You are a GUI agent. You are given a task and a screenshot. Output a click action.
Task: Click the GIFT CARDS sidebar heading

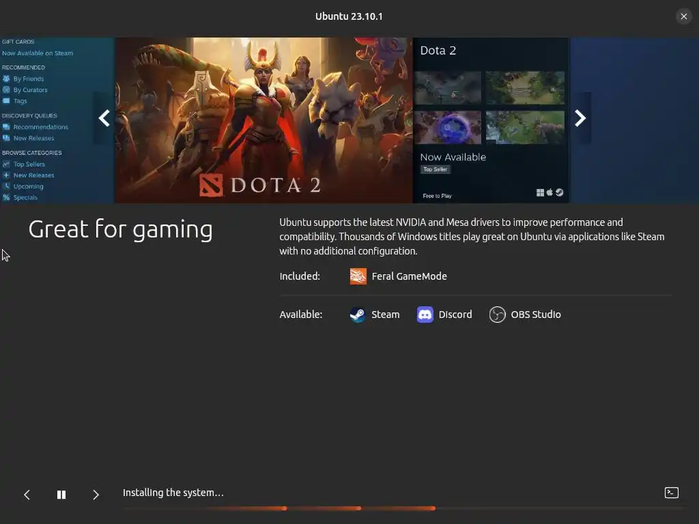pos(18,42)
